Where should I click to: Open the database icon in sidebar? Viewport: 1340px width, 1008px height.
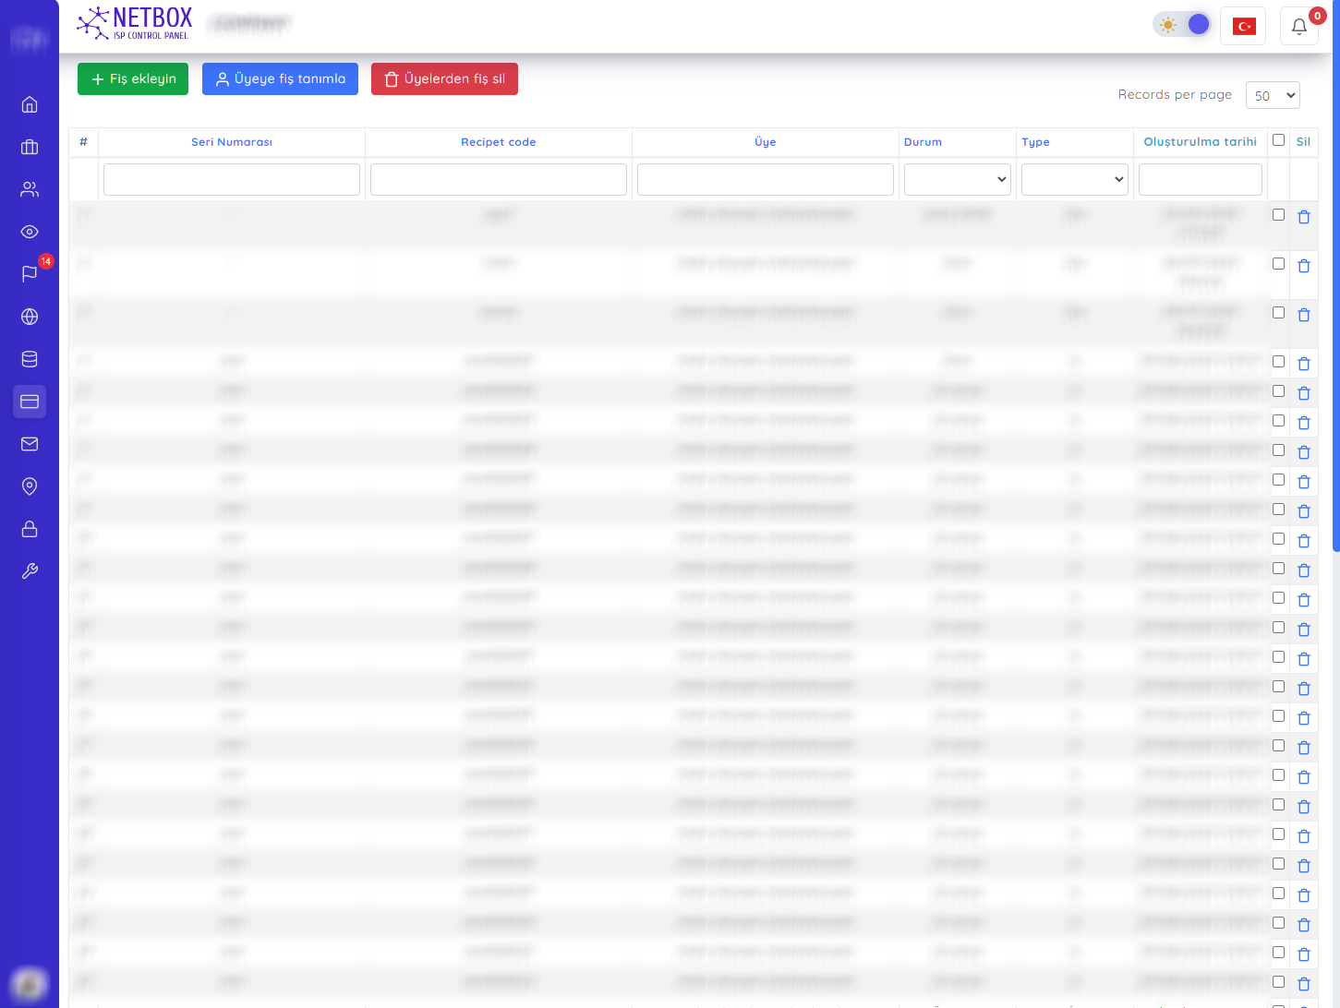click(30, 359)
